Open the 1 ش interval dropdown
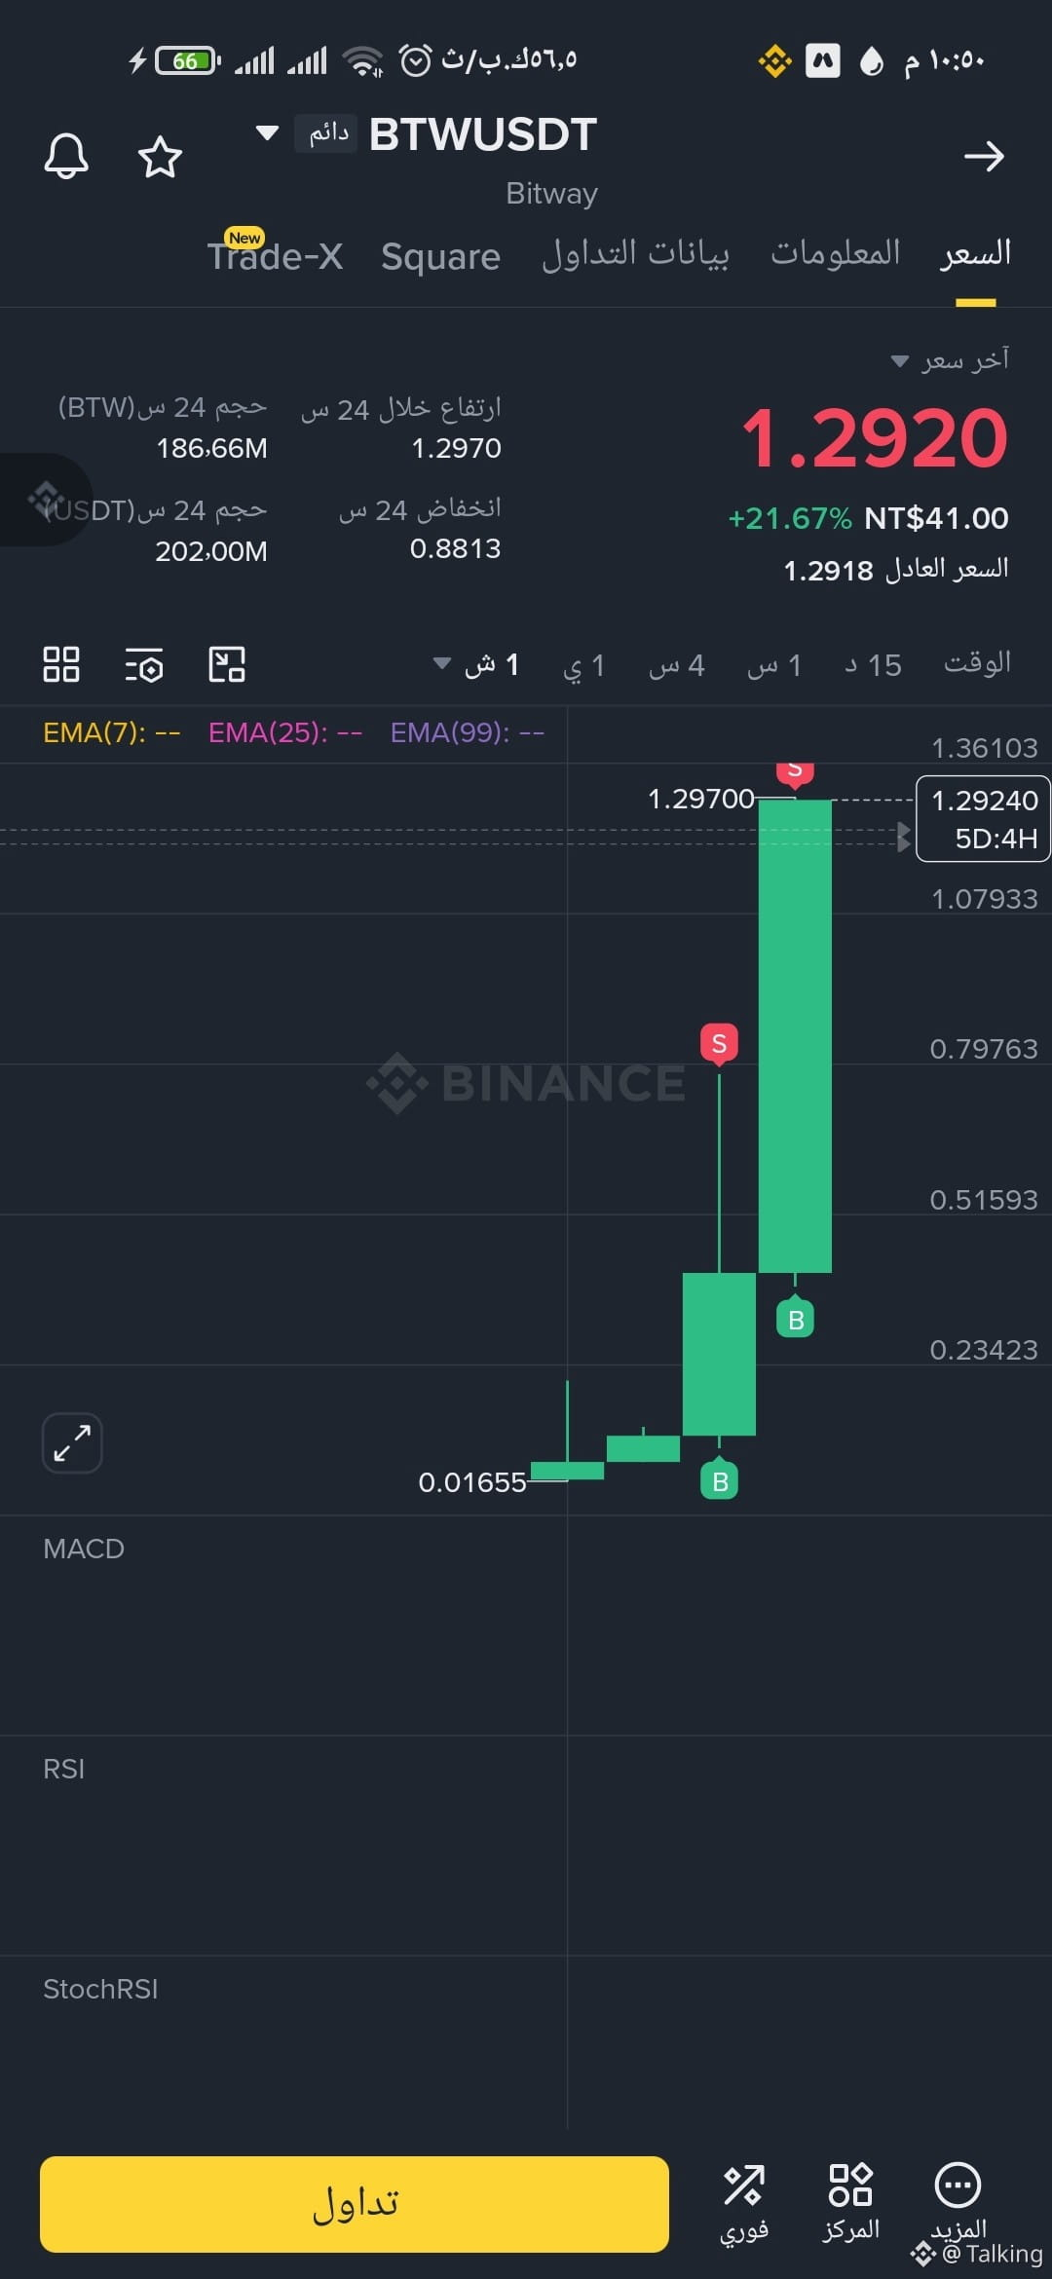The width and height of the screenshot is (1052, 2279). [476, 665]
